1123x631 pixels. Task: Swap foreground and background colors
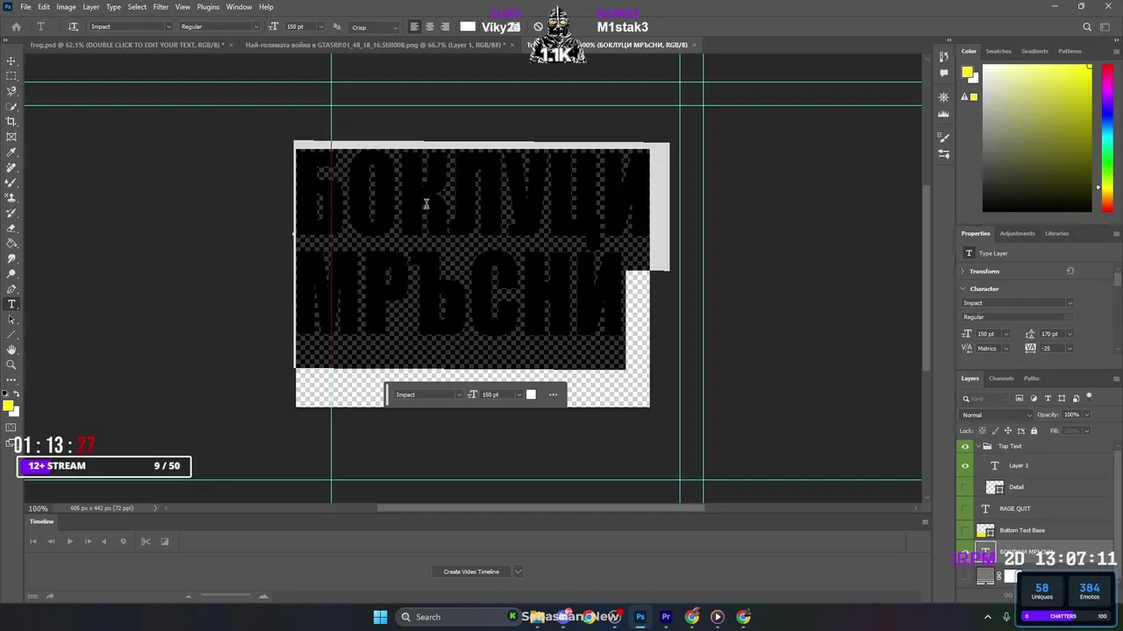pyautogui.click(x=17, y=394)
